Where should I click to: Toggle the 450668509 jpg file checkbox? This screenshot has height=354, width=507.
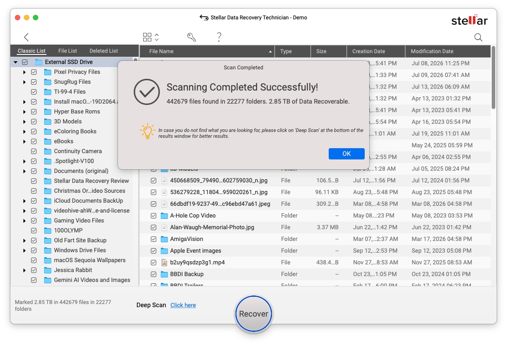154,181
